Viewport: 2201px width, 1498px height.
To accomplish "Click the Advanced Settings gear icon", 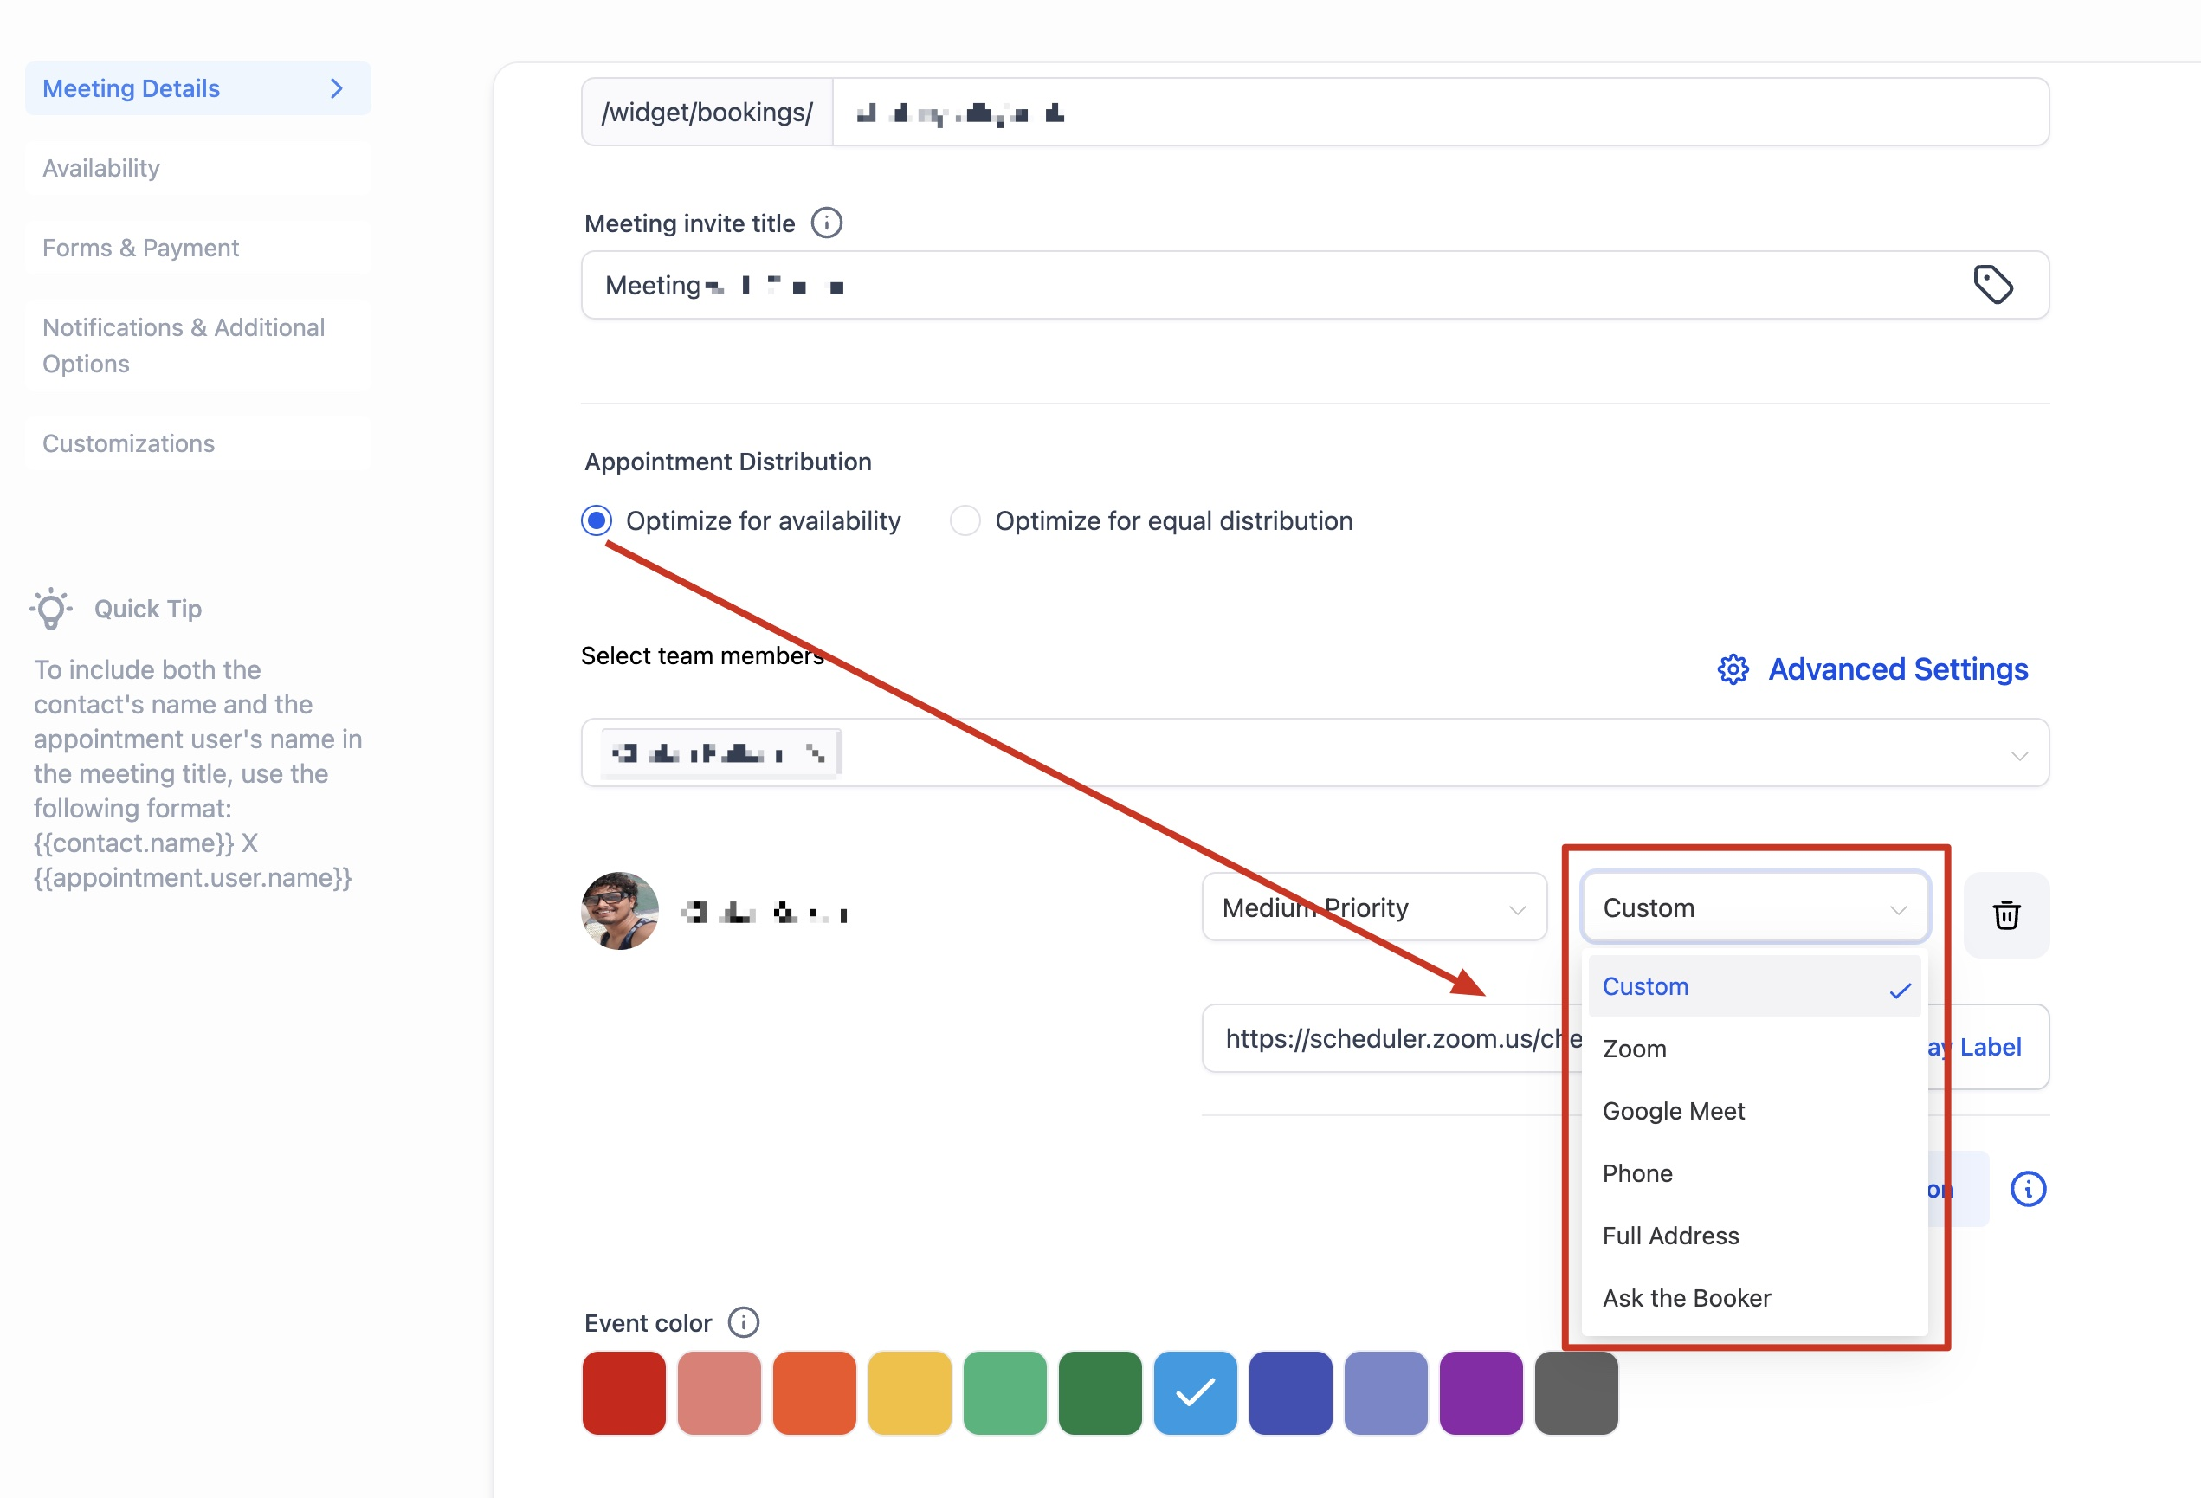I will pyautogui.click(x=1733, y=669).
